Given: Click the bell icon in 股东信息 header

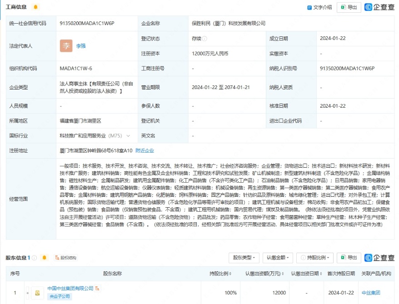Looking at the screenshot, I should pos(45,258).
